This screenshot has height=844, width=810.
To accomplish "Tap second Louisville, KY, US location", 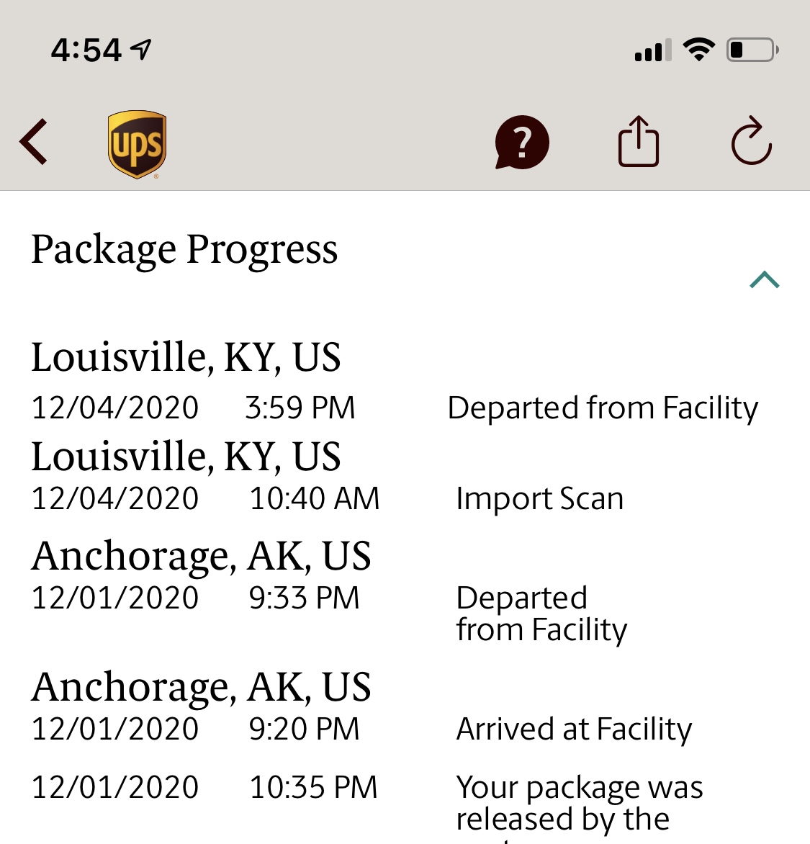I will [186, 457].
